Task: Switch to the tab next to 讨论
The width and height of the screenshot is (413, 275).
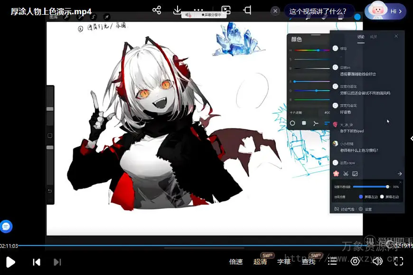Action: [x=374, y=37]
